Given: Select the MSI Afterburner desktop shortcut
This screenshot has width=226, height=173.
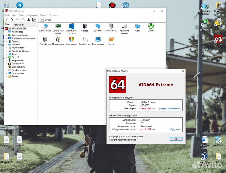Looking at the screenshot, I should [x=205, y=25].
